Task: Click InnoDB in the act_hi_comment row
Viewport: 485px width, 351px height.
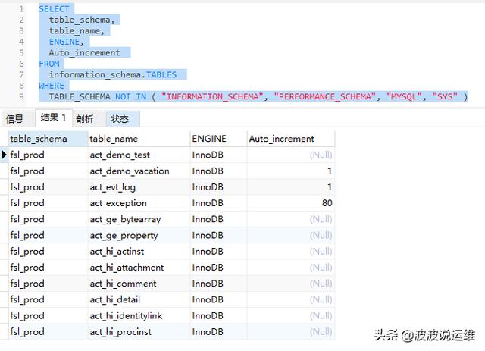Action: click(208, 284)
